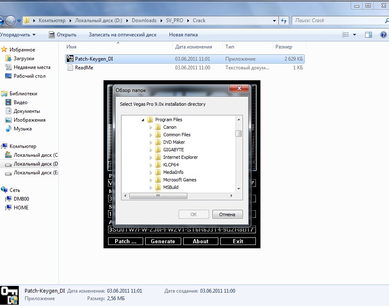
Task: Change view mode icon in Explorer
Action: [x=345, y=35]
